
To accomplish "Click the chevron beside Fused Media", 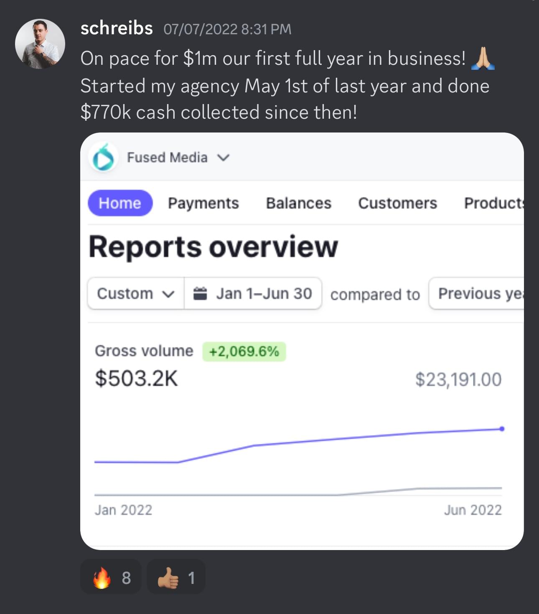I will [224, 158].
